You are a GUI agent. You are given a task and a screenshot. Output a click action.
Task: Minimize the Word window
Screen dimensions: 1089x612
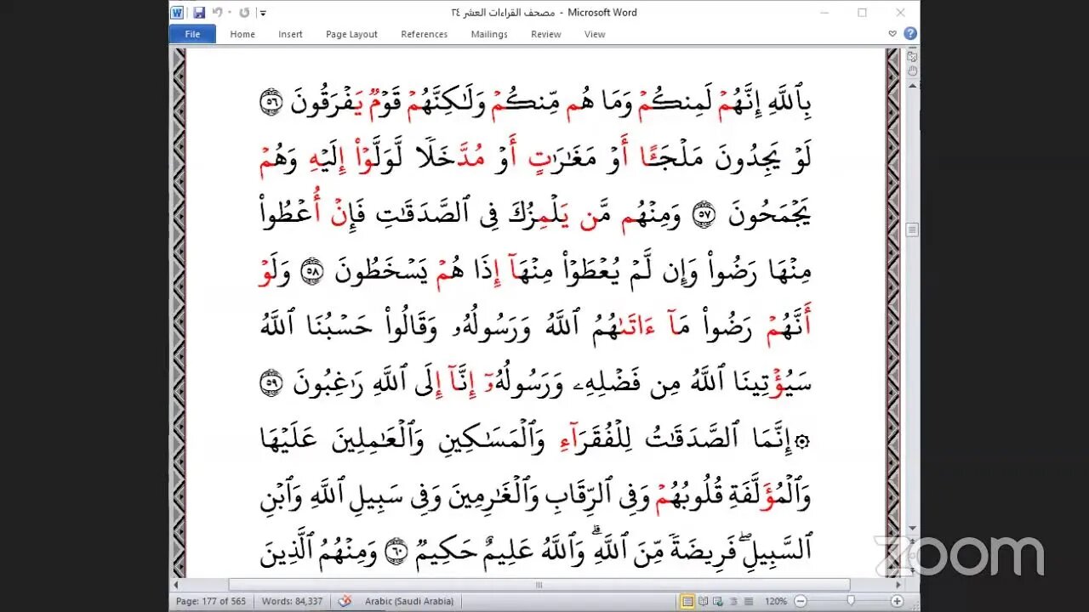824,13
